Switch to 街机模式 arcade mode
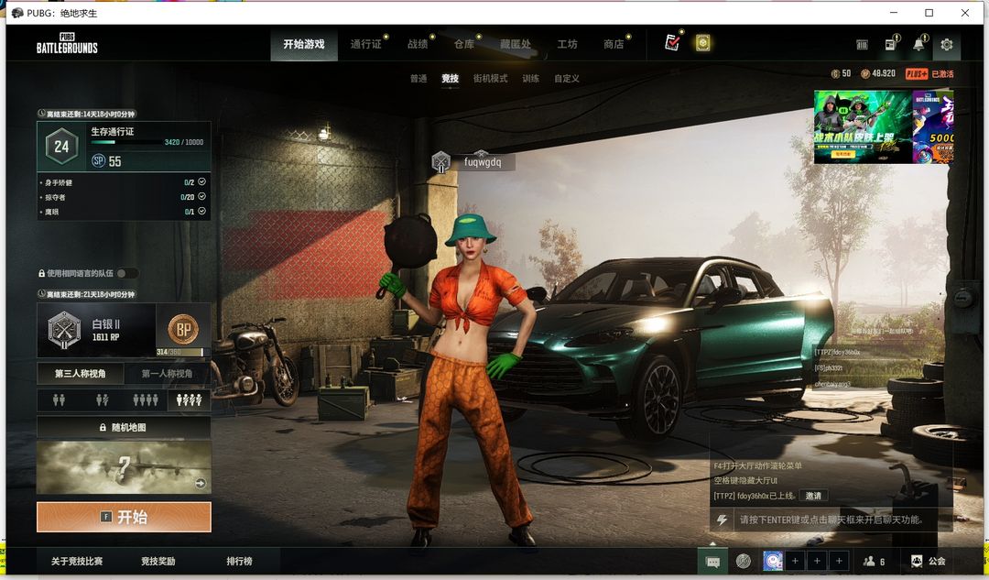Image resolution: width=989 pixels, height=580 pixels. (x=490, y=79)
